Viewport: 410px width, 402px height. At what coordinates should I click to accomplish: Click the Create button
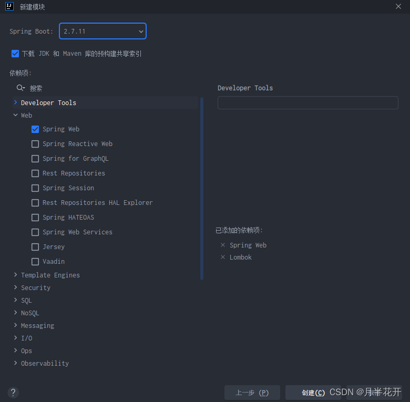click(x=313, y=393)
